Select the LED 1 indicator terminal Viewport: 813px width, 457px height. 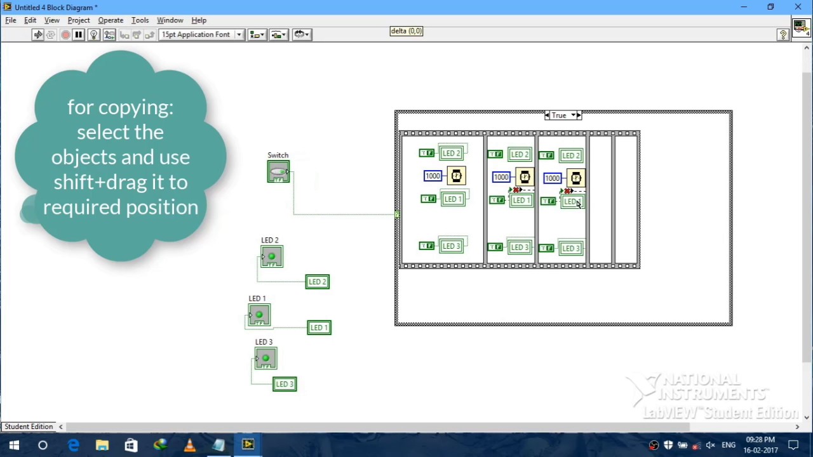(259, 315)
